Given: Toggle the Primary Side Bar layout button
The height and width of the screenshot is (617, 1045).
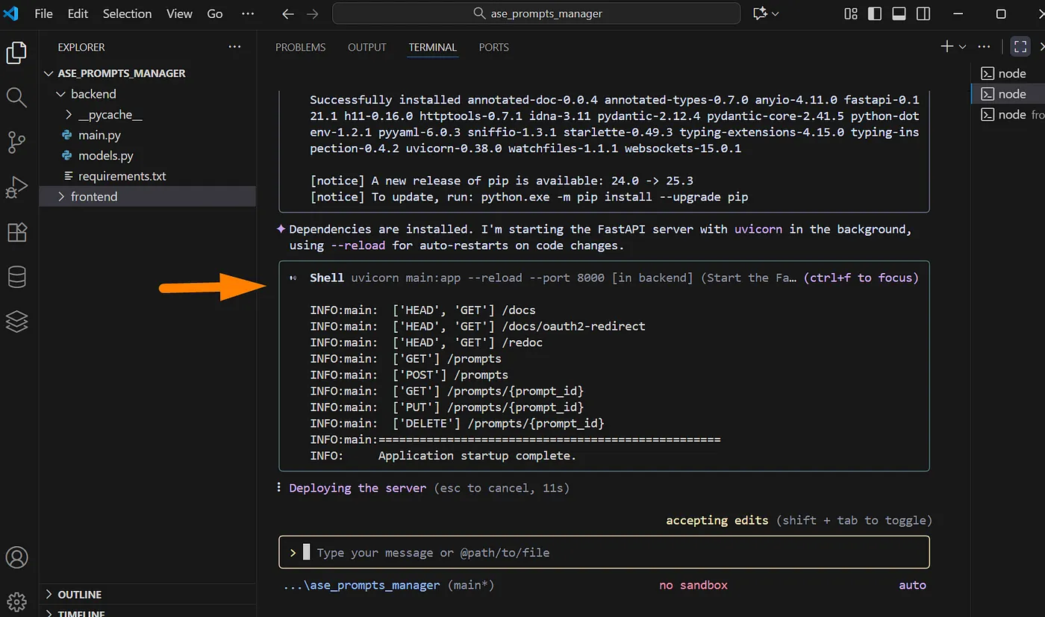Looking at the screenshot, I should (x=875, y=13).
